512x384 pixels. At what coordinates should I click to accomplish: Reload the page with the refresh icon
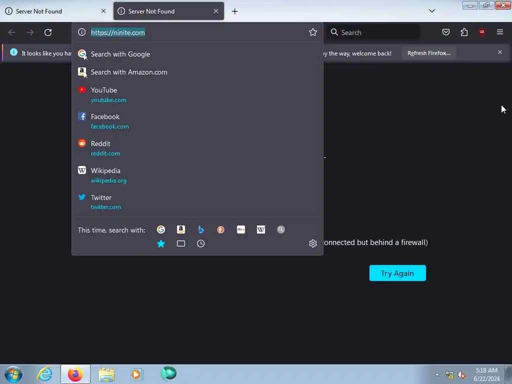(x=48, y=32)
